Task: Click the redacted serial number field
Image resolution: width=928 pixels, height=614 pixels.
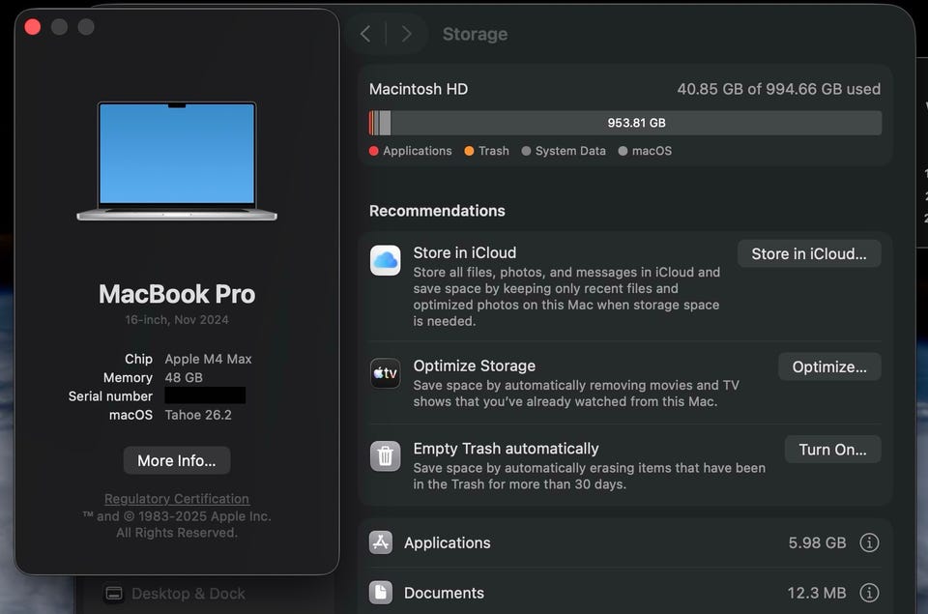Action: click(x=205, y=395)
